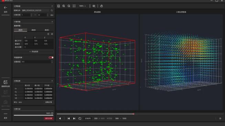The height and width of the screenshot is (126, 225).
Task: Click the colored vector field 3D view
Action: pyautogui.click(x=181, y=62)
